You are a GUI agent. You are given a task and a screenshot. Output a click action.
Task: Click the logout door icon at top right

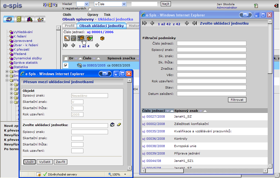tap(276, 6)
